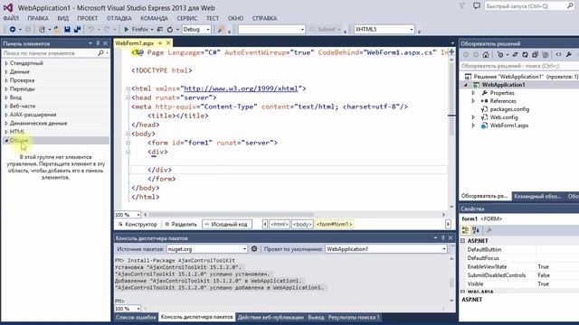Click the Properties wrench icon in Solution Explorer
This screenshot has width=579, height=325.
click(569, 54)
